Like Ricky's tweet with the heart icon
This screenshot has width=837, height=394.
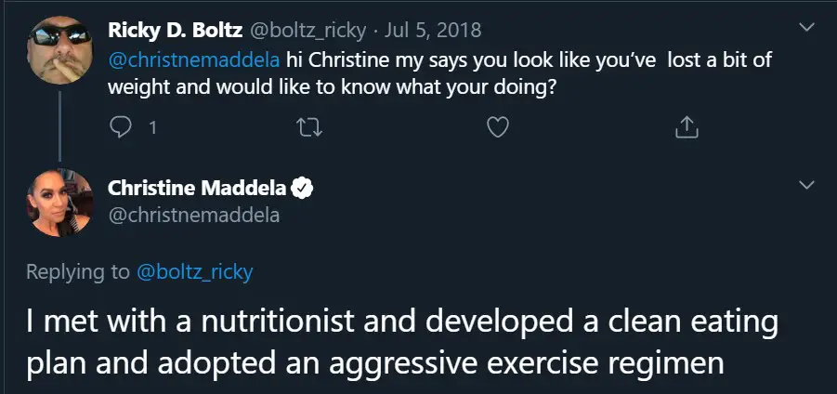point(498,127)
